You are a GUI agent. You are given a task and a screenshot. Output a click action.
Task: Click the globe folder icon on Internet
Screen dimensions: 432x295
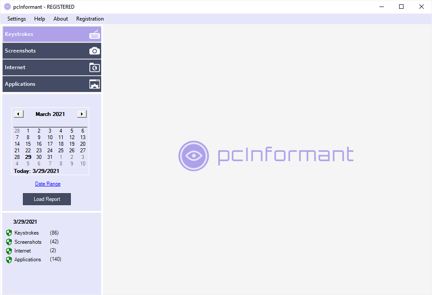[95, 67]
